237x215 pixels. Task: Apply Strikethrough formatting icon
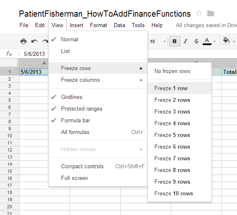[x=196, y=41]
